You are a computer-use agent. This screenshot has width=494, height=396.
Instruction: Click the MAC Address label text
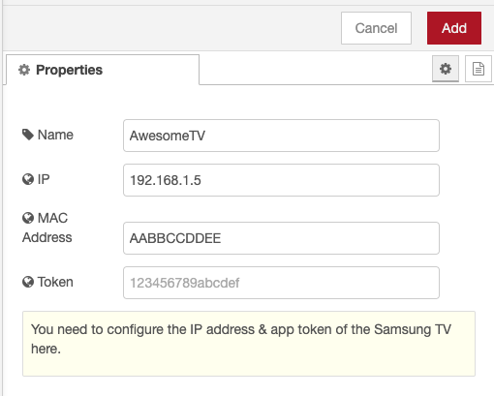(x=46, y=228)
